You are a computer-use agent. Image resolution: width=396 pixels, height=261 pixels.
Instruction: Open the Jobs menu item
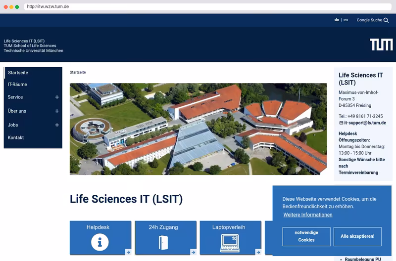click(13, 125)
